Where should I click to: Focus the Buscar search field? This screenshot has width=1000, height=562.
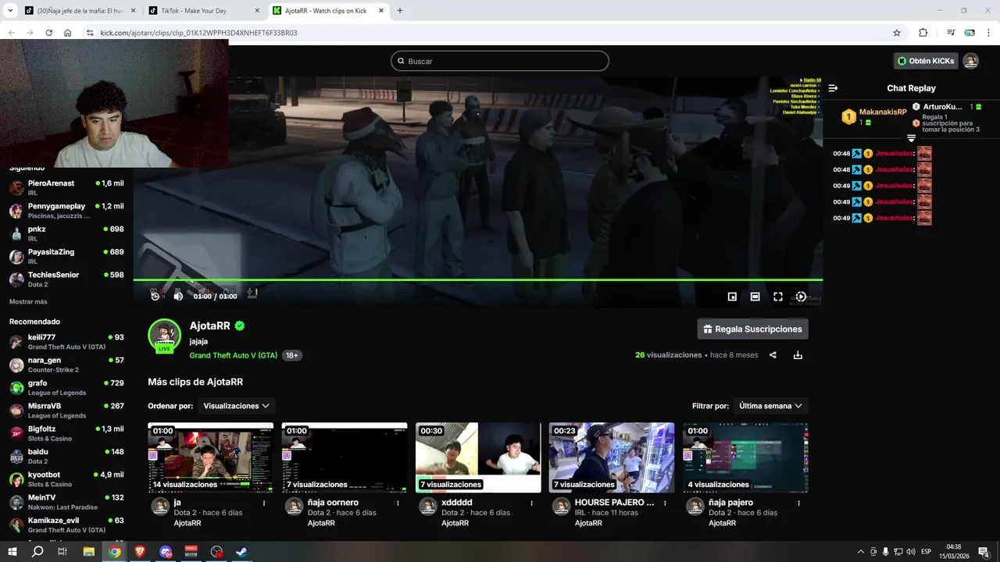coord(500,61)
